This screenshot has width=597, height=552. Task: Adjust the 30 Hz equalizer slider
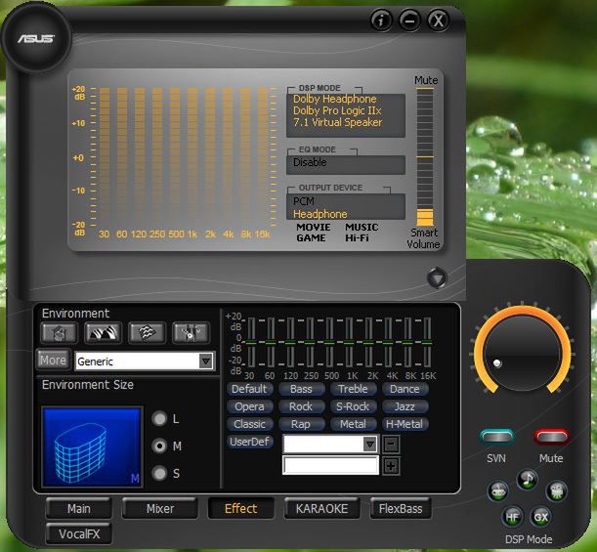pos(251,343)
